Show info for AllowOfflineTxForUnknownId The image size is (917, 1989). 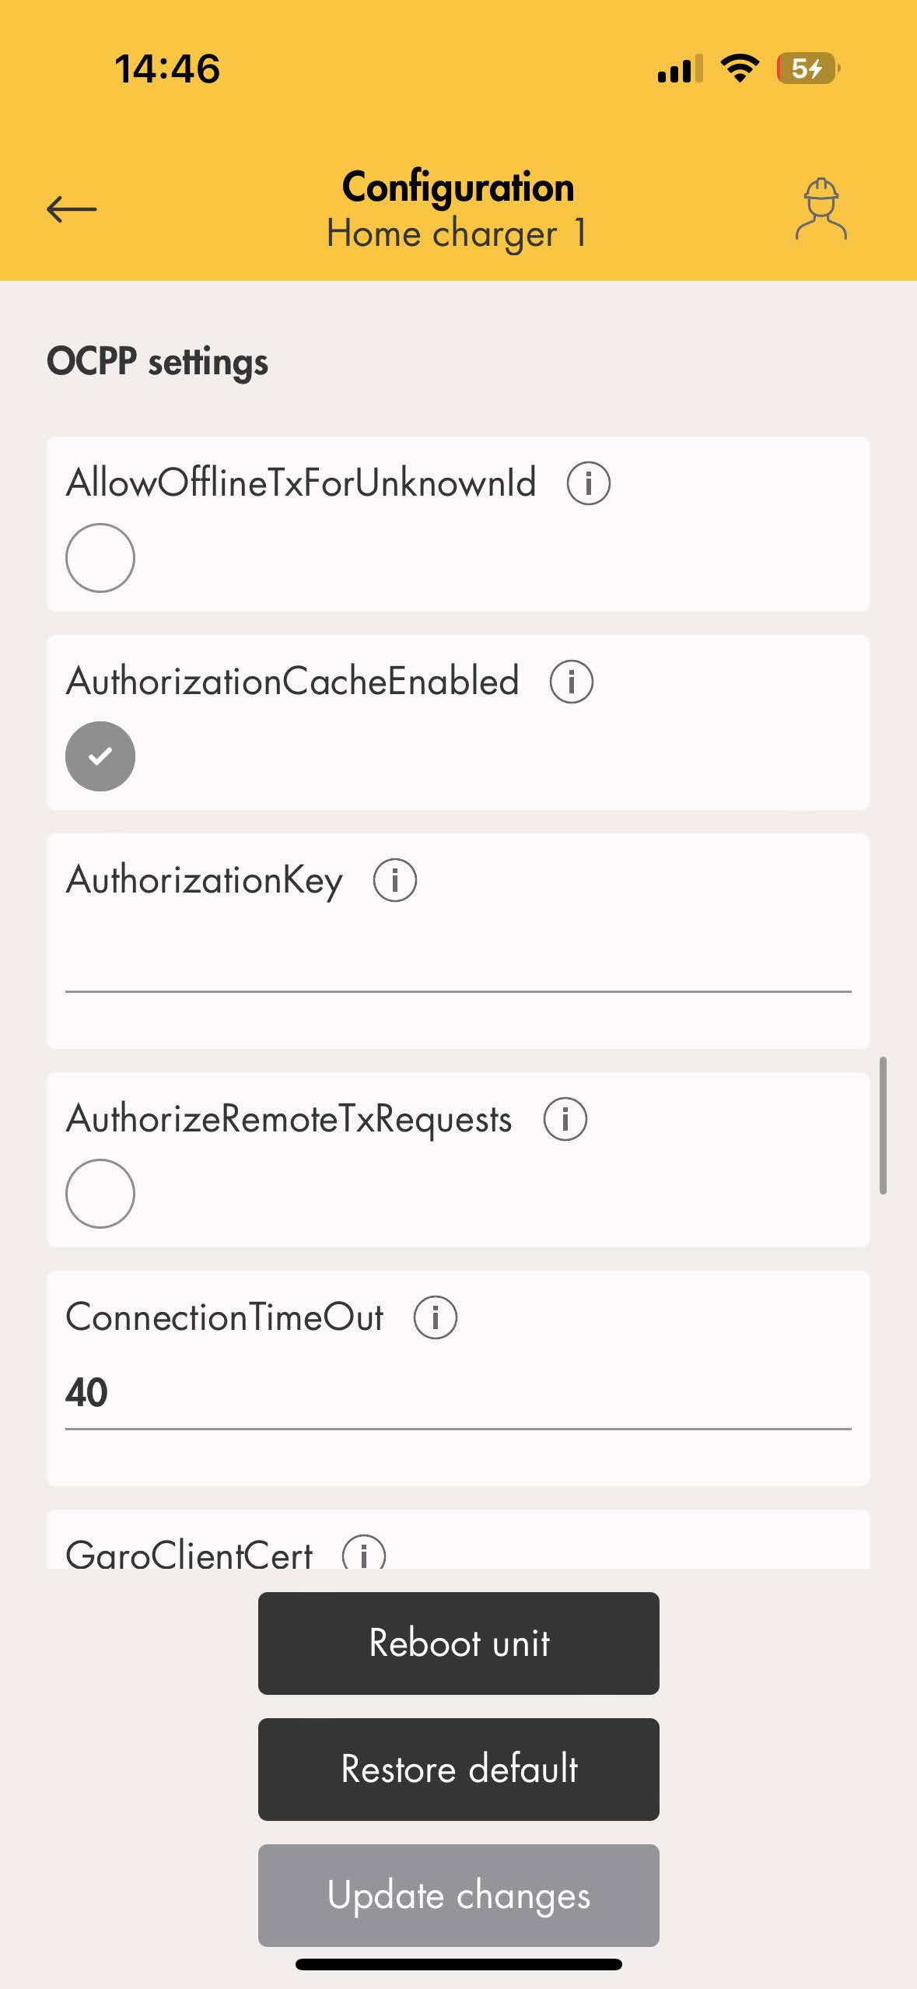588,483
